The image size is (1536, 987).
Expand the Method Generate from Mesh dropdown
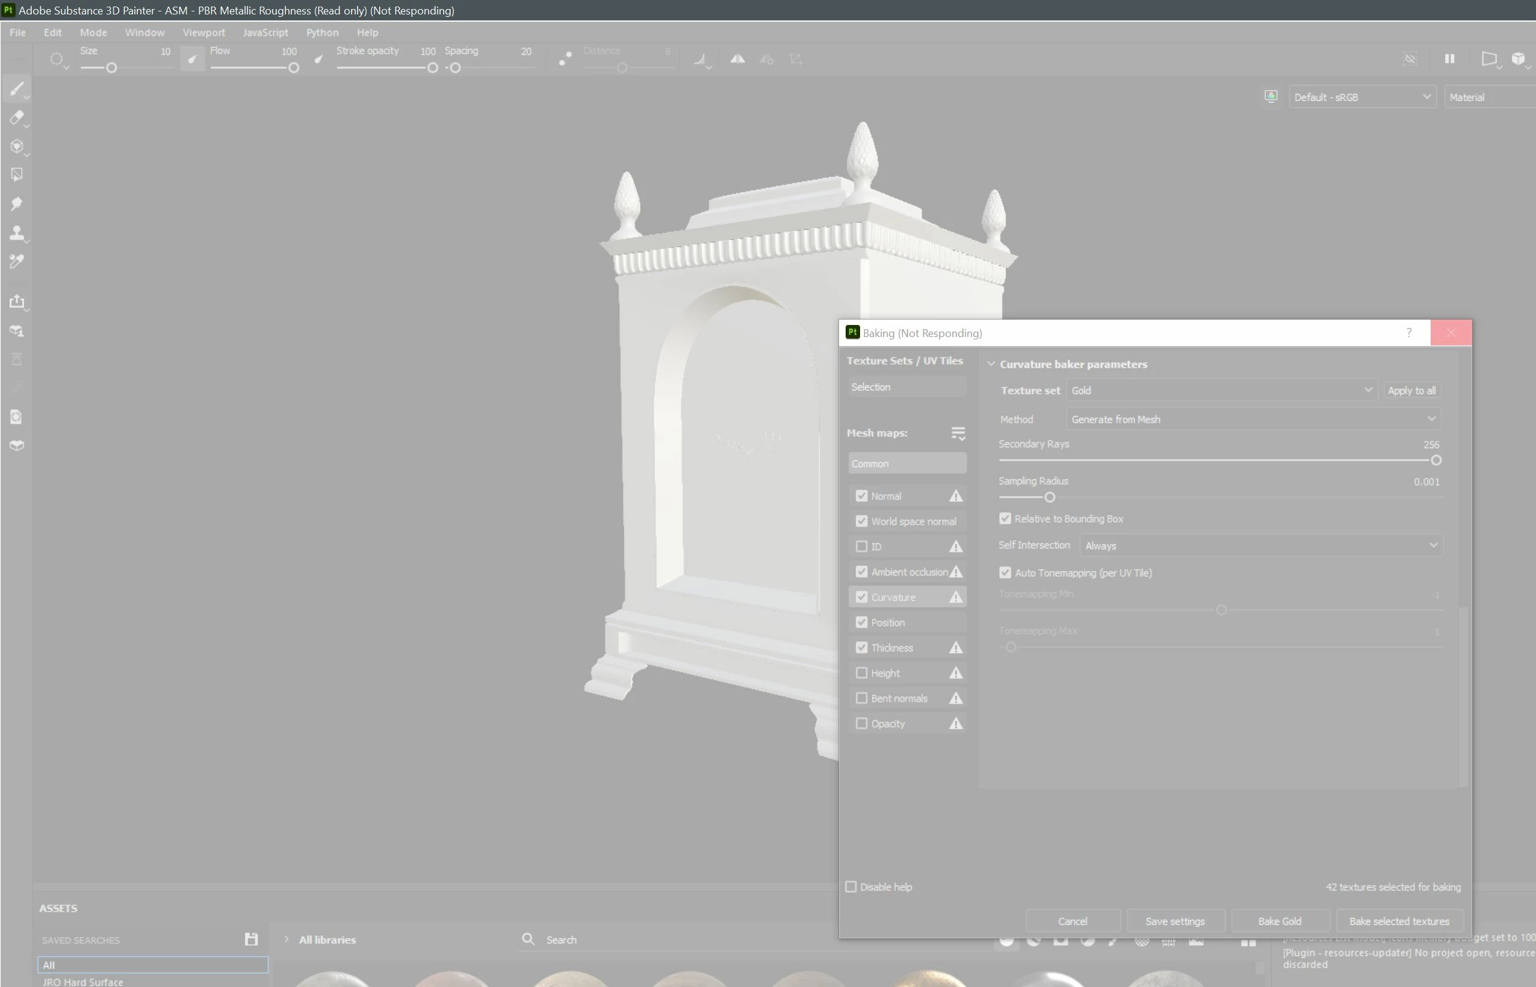click(1253, 419)
